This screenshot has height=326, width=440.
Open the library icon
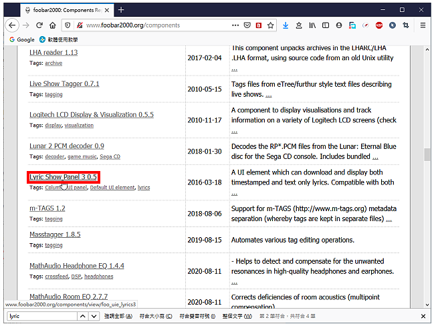point(312,25)
